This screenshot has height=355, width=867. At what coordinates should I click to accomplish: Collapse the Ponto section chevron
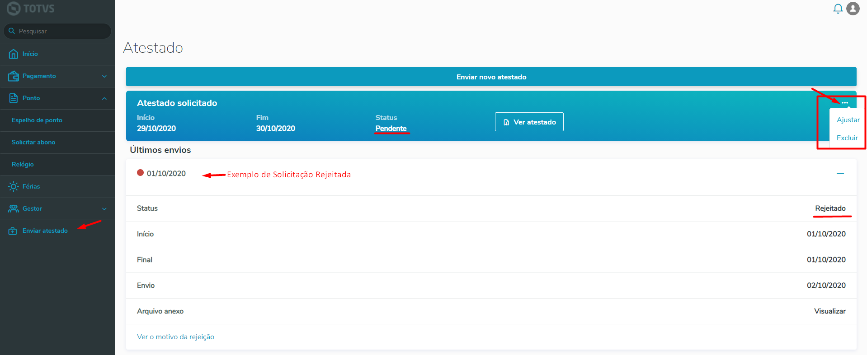point(104,98)
